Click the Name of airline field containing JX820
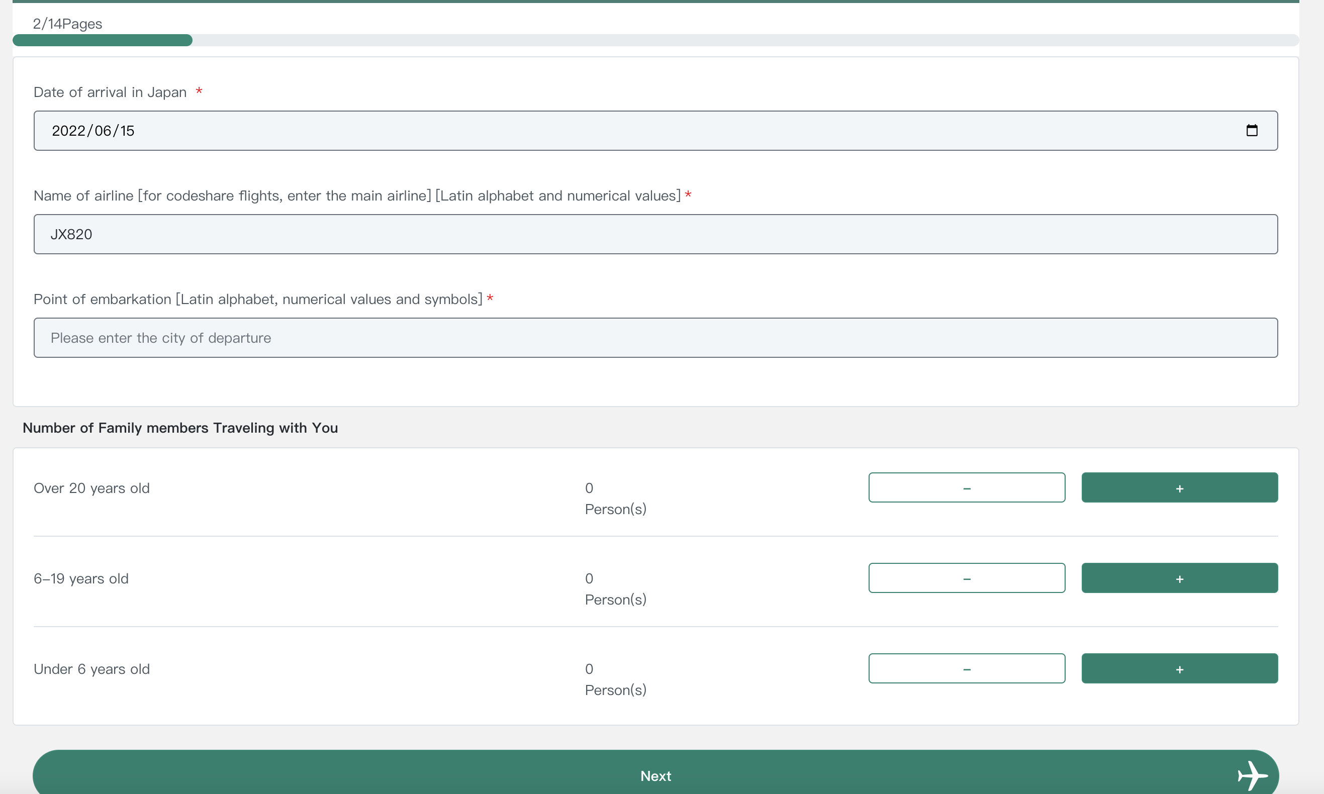 pyautogui.click(x=655, y=234)
